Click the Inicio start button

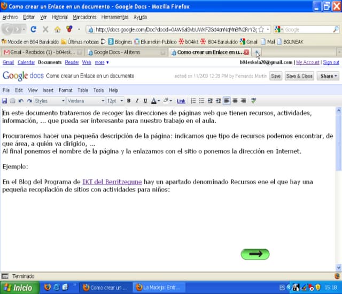point(20,288)
